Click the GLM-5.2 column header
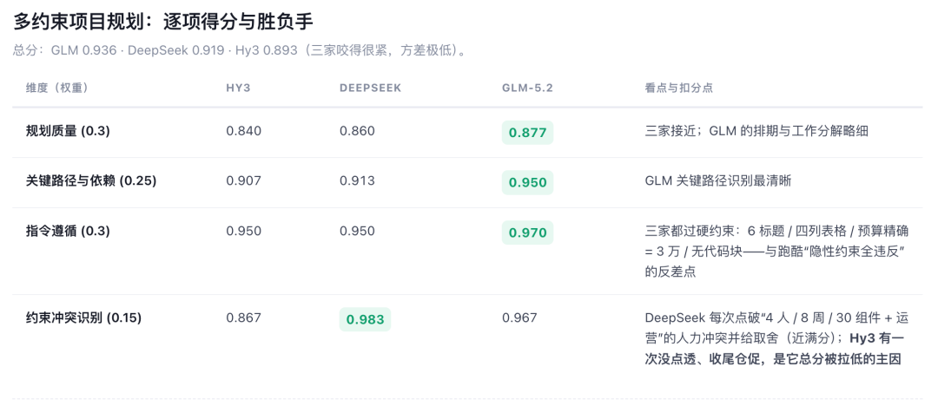 coord(528,88)
